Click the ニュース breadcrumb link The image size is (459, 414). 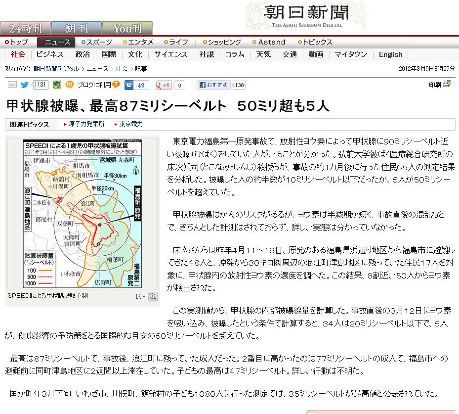(x=97, y=69)
